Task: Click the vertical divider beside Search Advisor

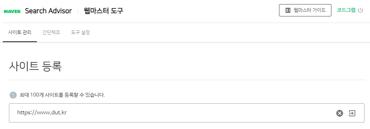Action: [78, 11]
